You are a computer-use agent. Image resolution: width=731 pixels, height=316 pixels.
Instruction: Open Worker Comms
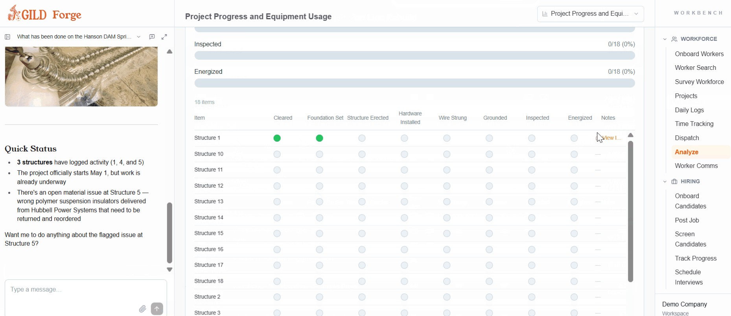(696, 166)
